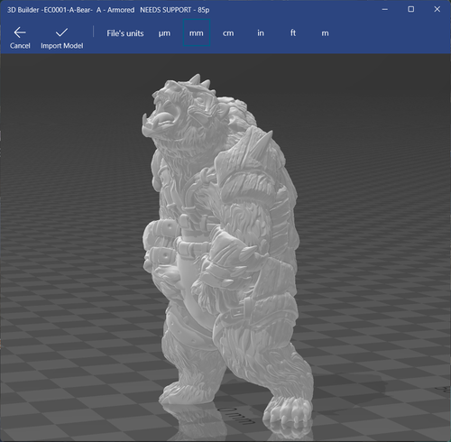Screen dimensions: 451x442
Task: Click the File's units label
Action: (125, 33)
